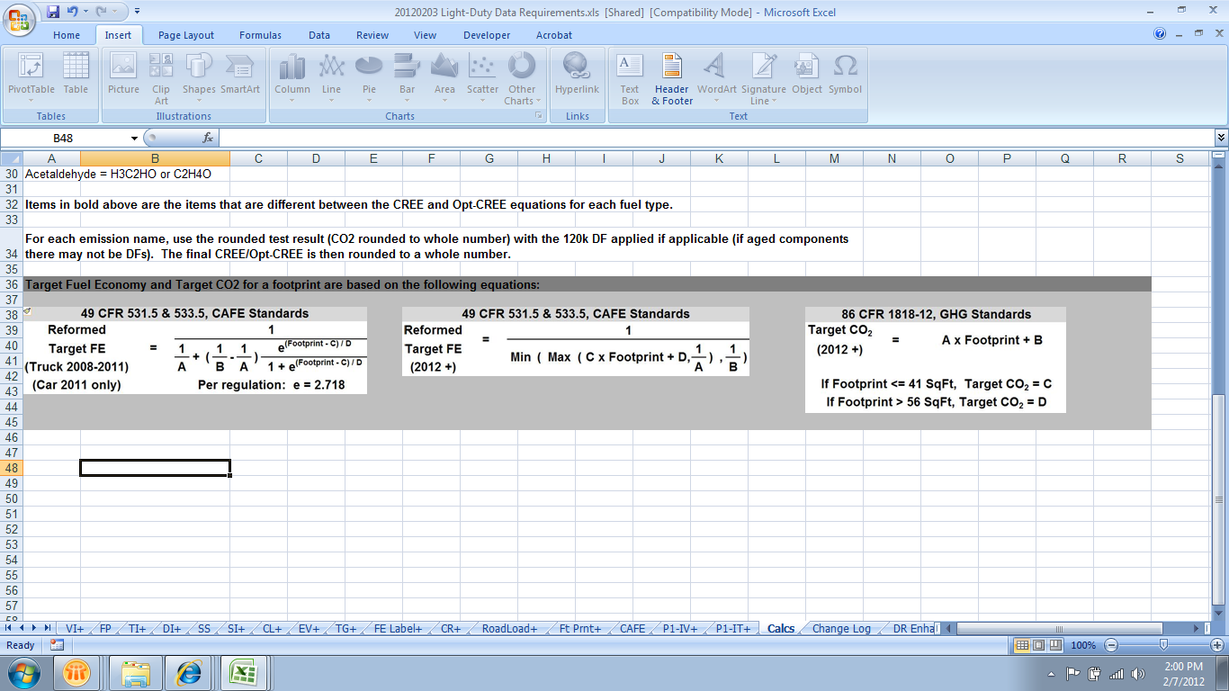Click the Save icon in quick access toolbar
The width and height of the screenshot is (1229, 691).
coord(53,12)
